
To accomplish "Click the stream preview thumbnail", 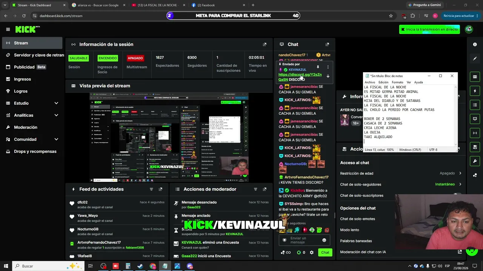I will [169, 137].
